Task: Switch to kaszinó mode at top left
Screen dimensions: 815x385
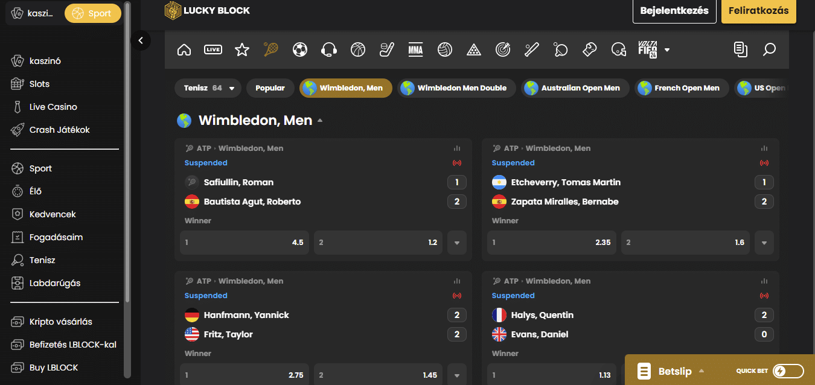Action: click(x=34, y=13)
